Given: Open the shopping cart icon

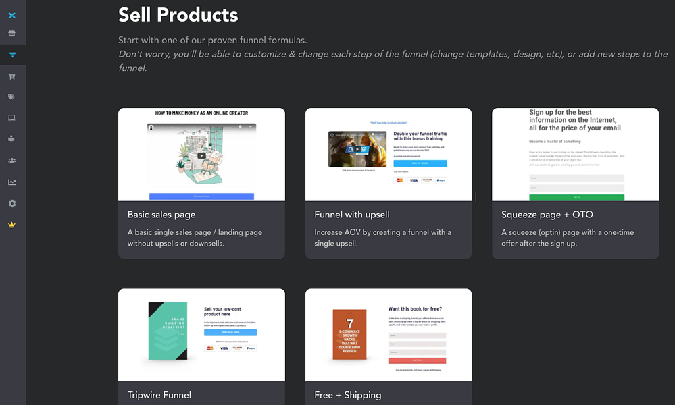Looking at the screenshot, I should [x=12, y=76].
